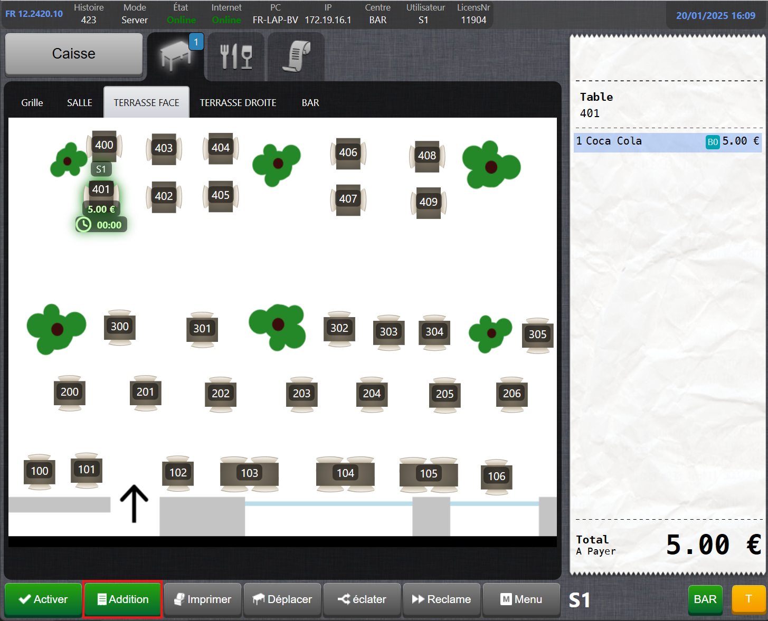The height and width of the screenshot is (621, 768).
Task: Open the Addition for the table
Action: coord(122,599)
